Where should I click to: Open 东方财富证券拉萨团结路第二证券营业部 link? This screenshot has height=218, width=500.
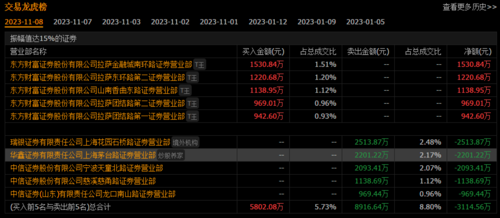(x=98, y=103)
